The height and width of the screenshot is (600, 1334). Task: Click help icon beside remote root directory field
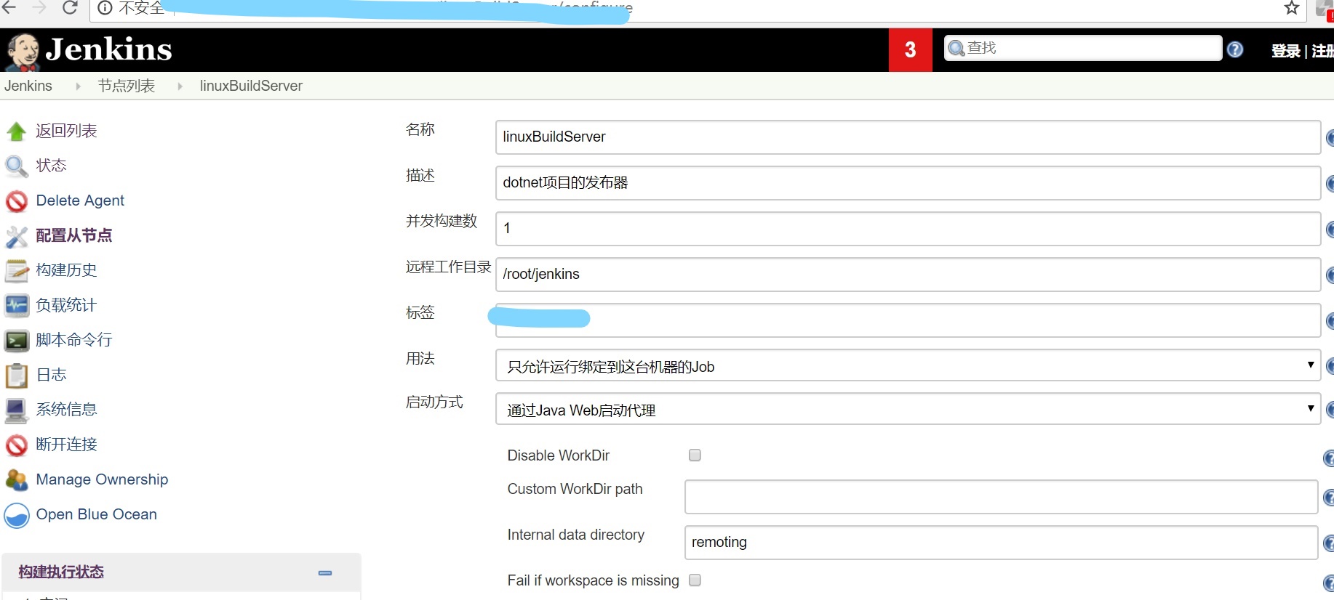[1330, 275]
